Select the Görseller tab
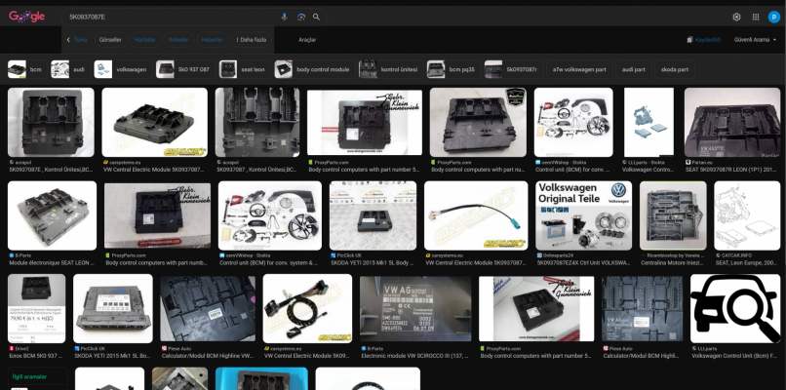Viewport: 786px width, 390px height. pos(110,40)
